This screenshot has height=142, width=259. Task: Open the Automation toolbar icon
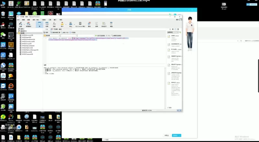pos(104,24)
